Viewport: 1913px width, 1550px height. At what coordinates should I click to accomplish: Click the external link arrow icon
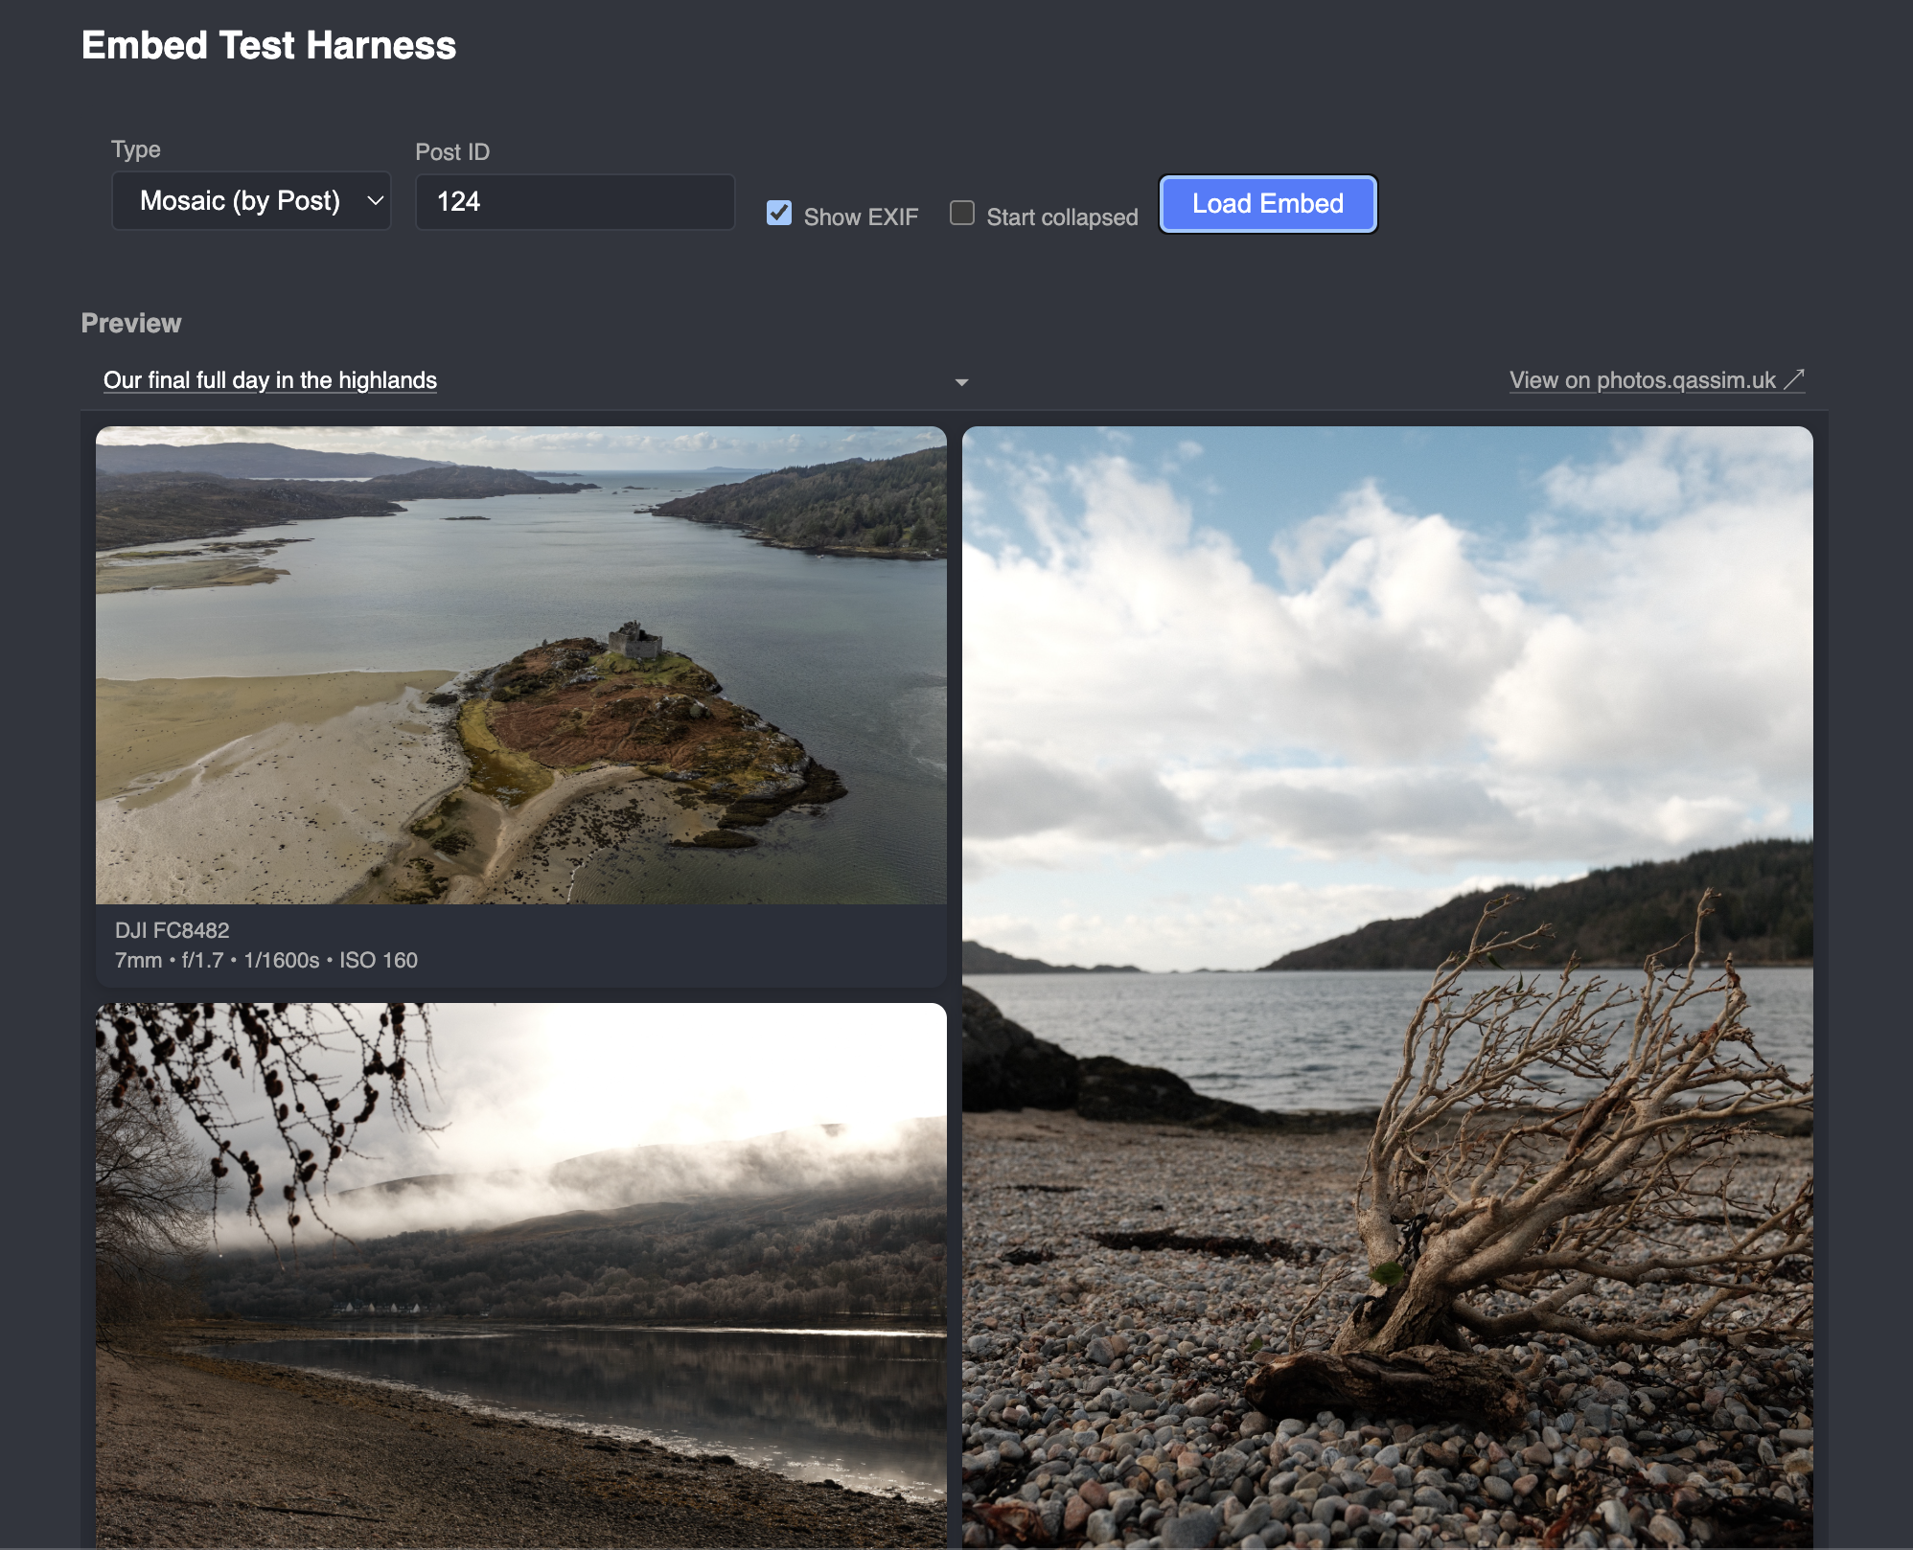(x=1794, y=379)
